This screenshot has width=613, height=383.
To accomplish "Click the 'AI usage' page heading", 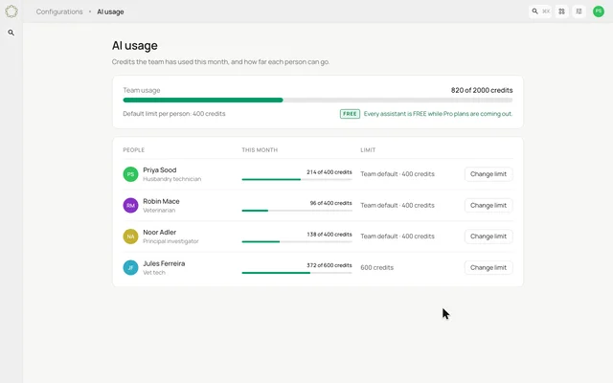I will pos(135,46).
